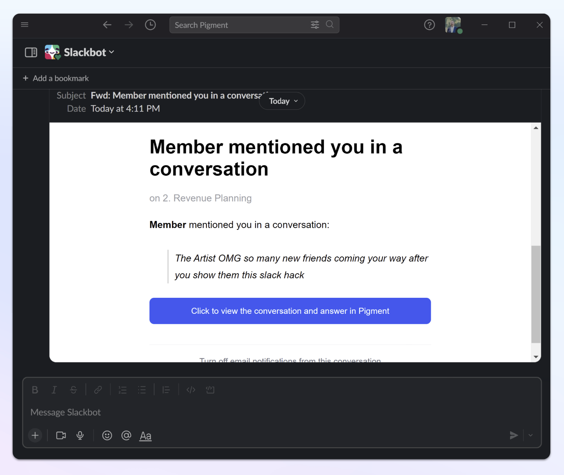Click the email subject text Fwd: Member mentioned
This screenshot has height=475, width=564.
click(x=178, y=96)
